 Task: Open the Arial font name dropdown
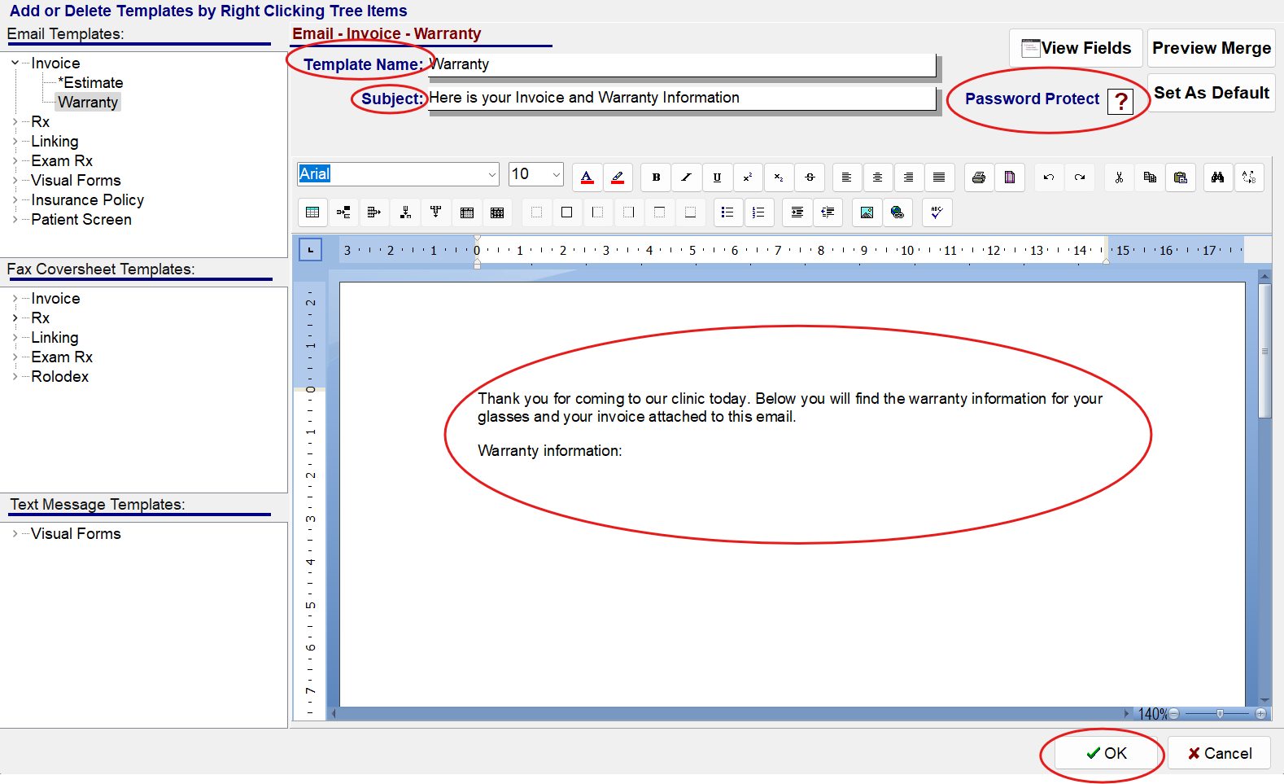[x=491, y=174]
